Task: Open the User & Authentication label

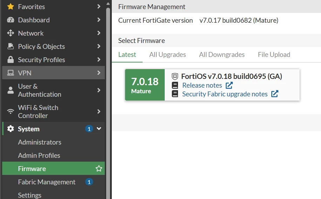Action: click(40, 90)
